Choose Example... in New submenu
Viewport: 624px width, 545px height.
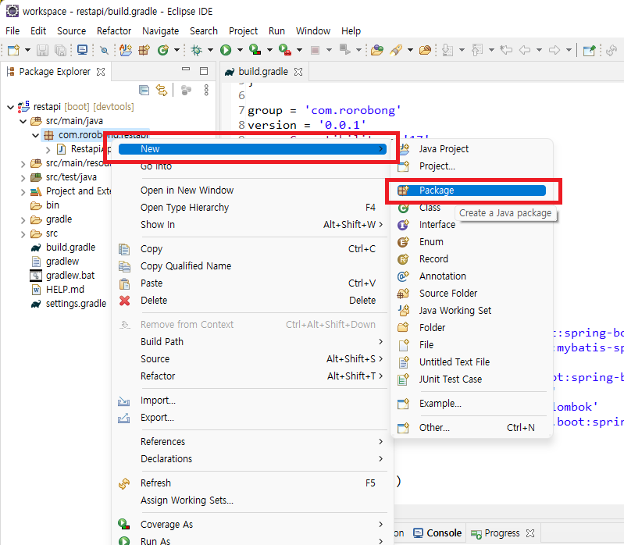point(472,404)
